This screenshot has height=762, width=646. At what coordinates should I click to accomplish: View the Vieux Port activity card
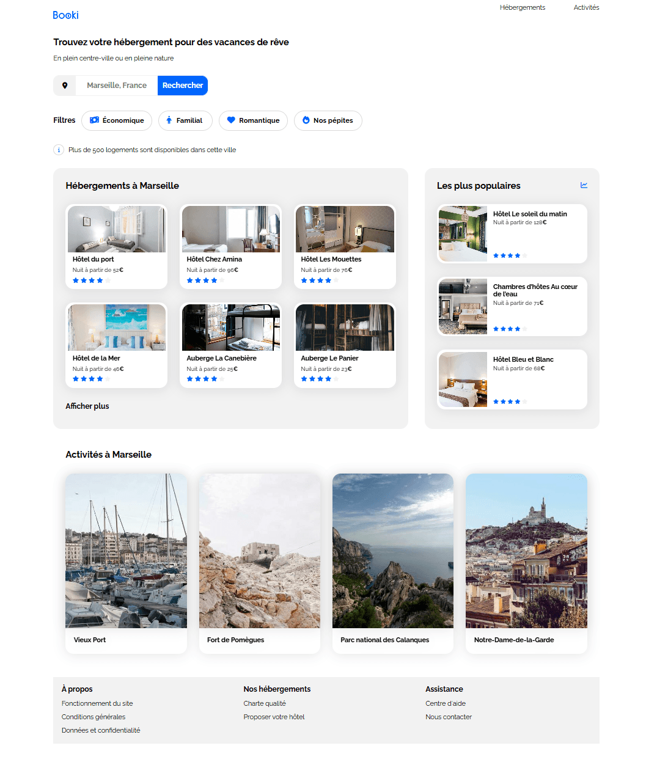pos(126,563)
